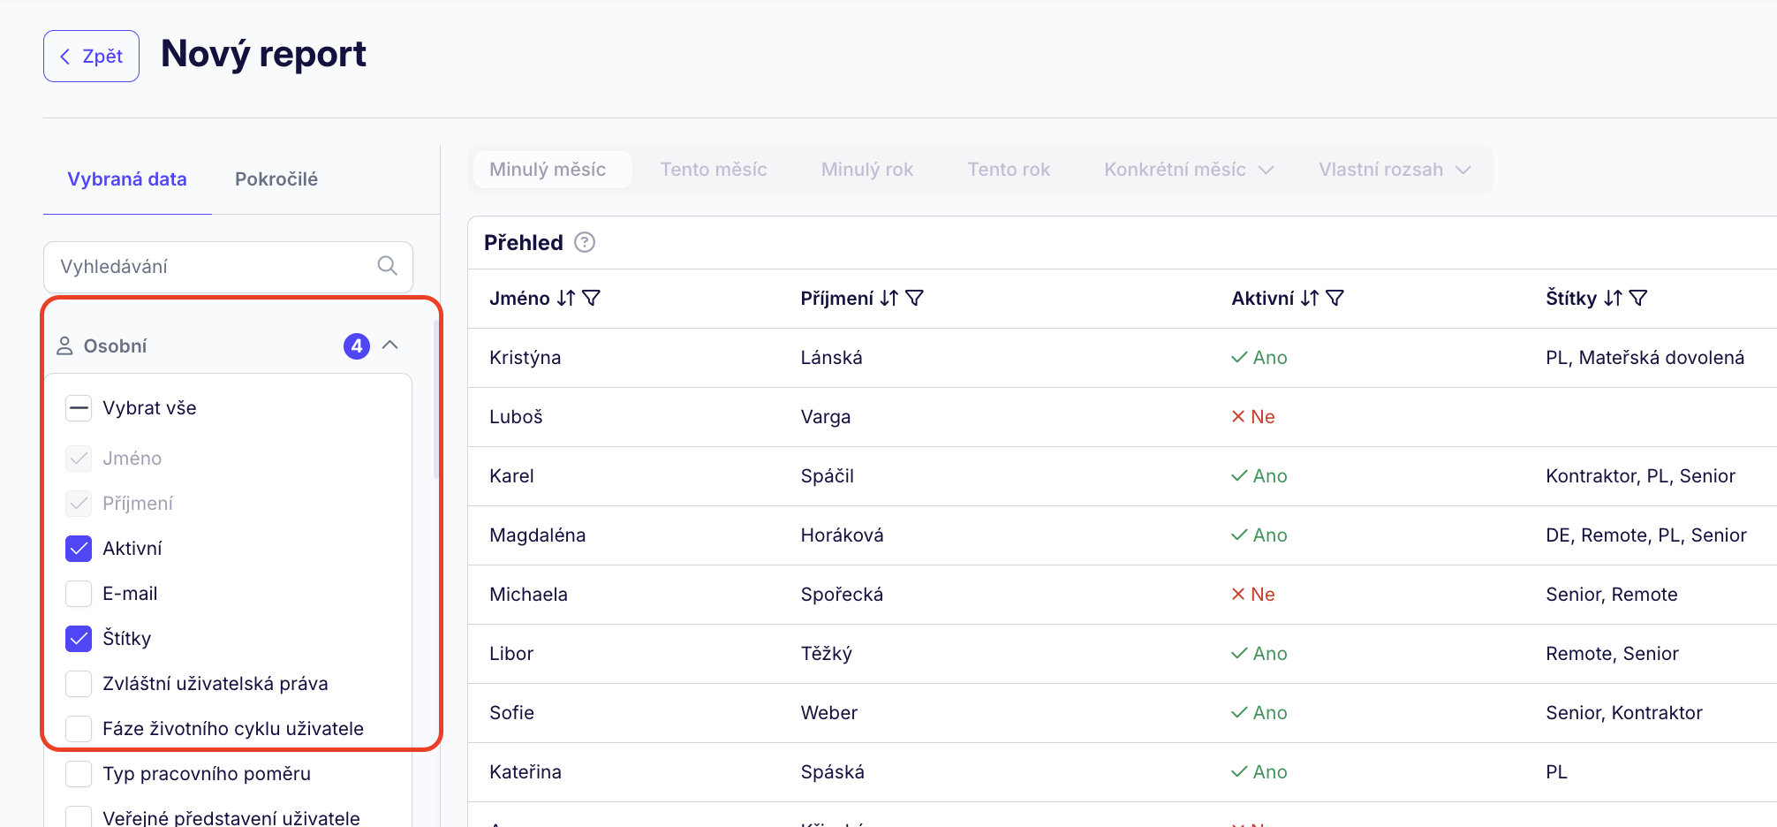Screen dimensions: 1777x827
Task: Toggle the Vybrat vše checkbox
Action: coord(79,408)
